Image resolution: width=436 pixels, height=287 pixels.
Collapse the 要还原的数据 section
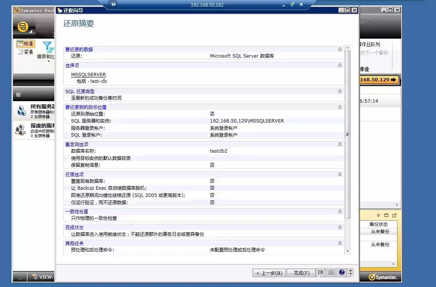340,50
